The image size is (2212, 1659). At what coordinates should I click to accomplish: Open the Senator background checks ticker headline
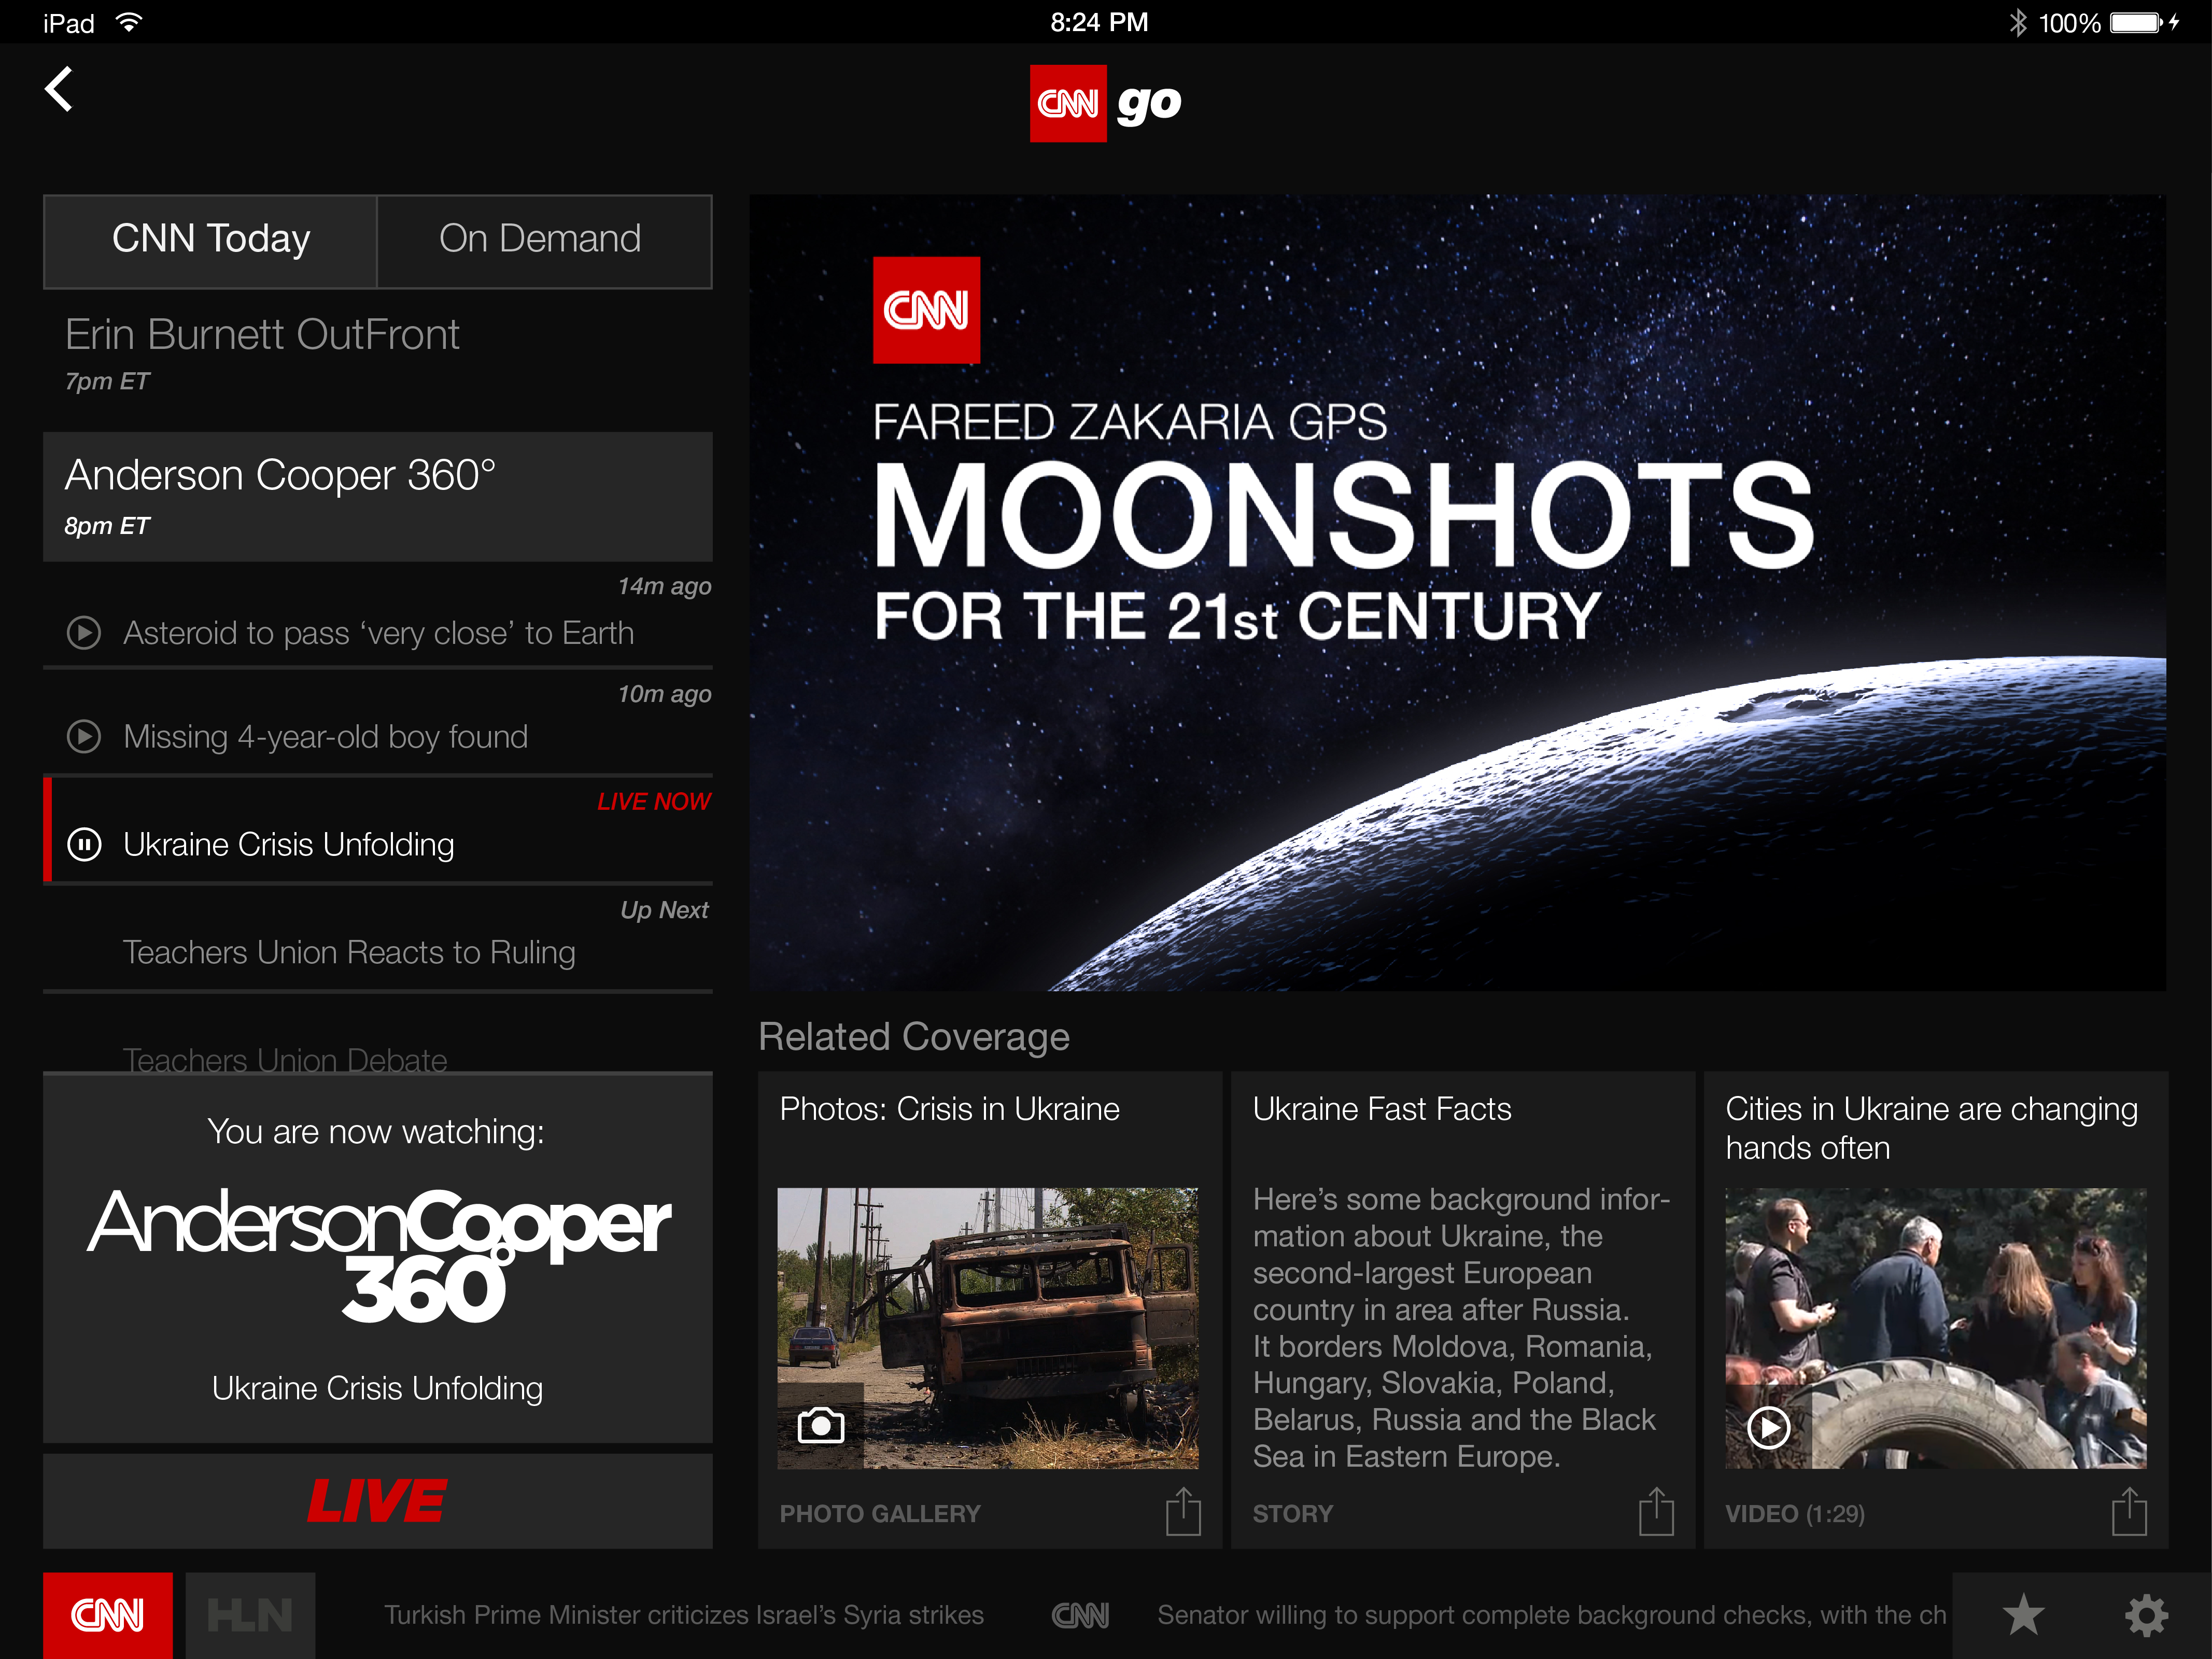tap(1551, 1615)
